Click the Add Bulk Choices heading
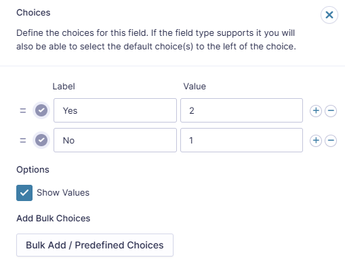 [x=54, y=219]
